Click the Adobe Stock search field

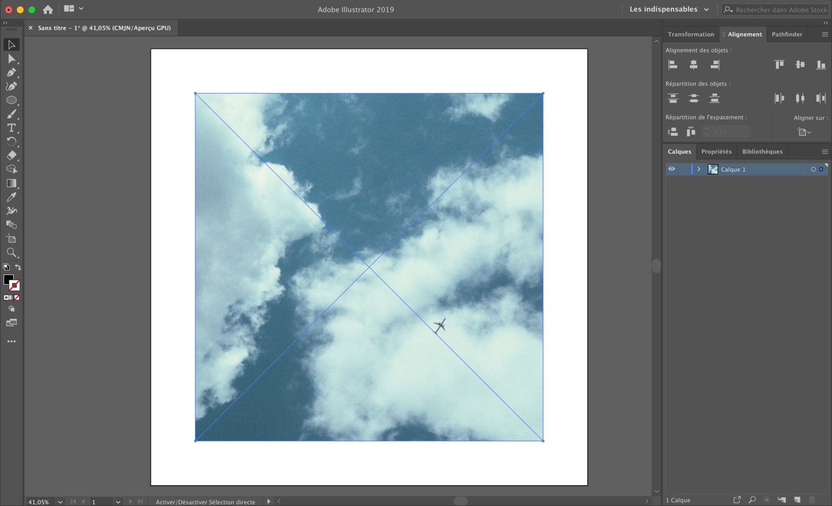[x=781, y=10]
